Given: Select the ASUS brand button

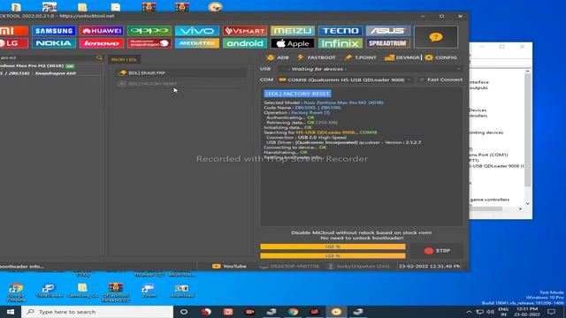Looking at the screenshot, I should pyautogui.click(x=388, y=31).
